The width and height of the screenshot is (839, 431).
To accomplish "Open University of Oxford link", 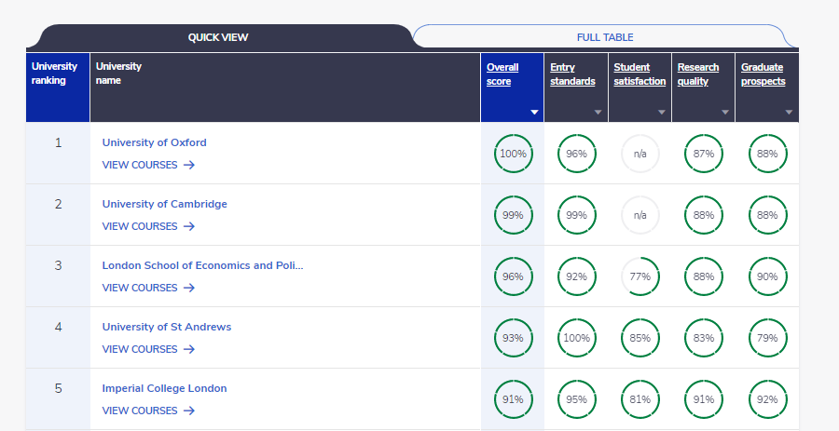I will coord(154,142).
